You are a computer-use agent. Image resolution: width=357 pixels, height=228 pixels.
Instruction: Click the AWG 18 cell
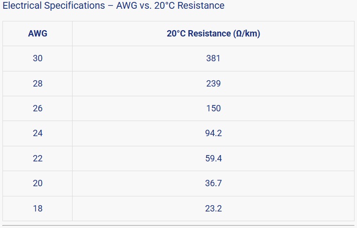pyautogui.click(x=38, y=209)
